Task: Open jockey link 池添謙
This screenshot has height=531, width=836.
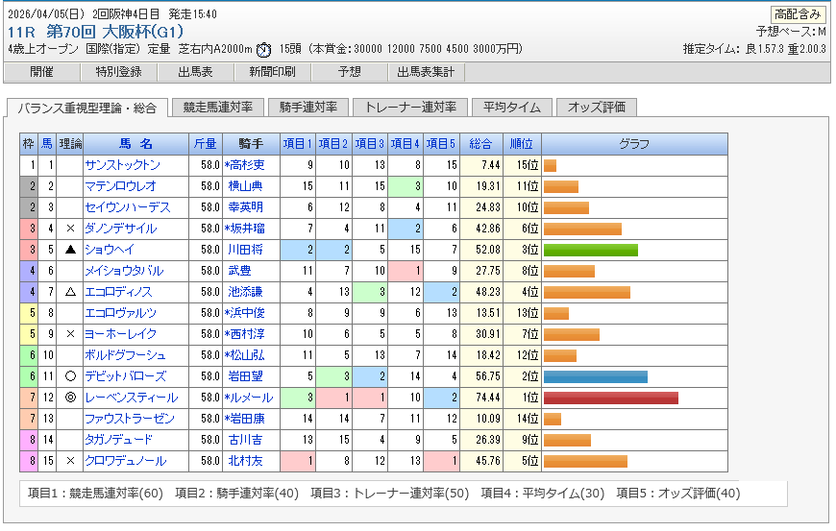Action: coord(245,292)
